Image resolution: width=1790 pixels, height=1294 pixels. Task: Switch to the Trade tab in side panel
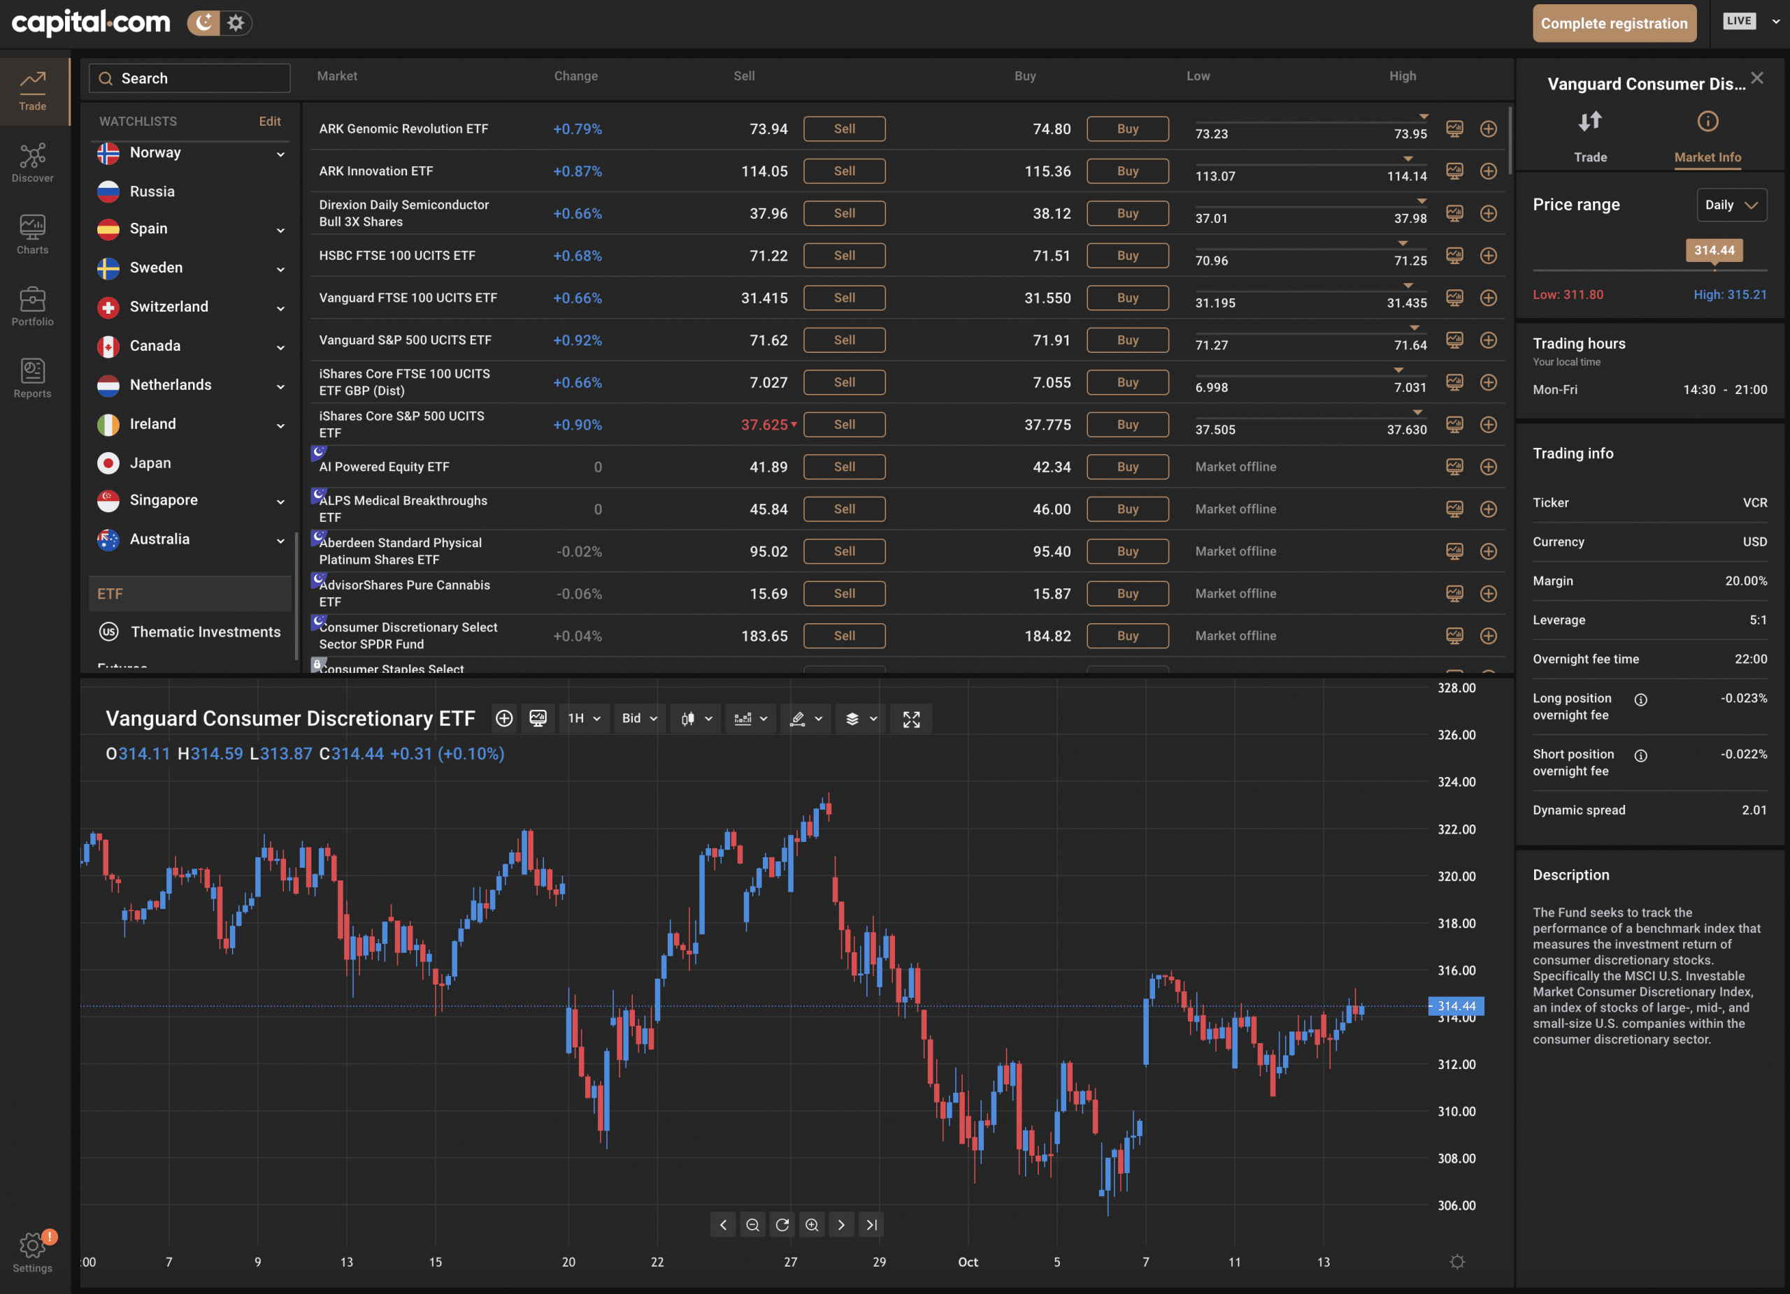point(1589,136)
